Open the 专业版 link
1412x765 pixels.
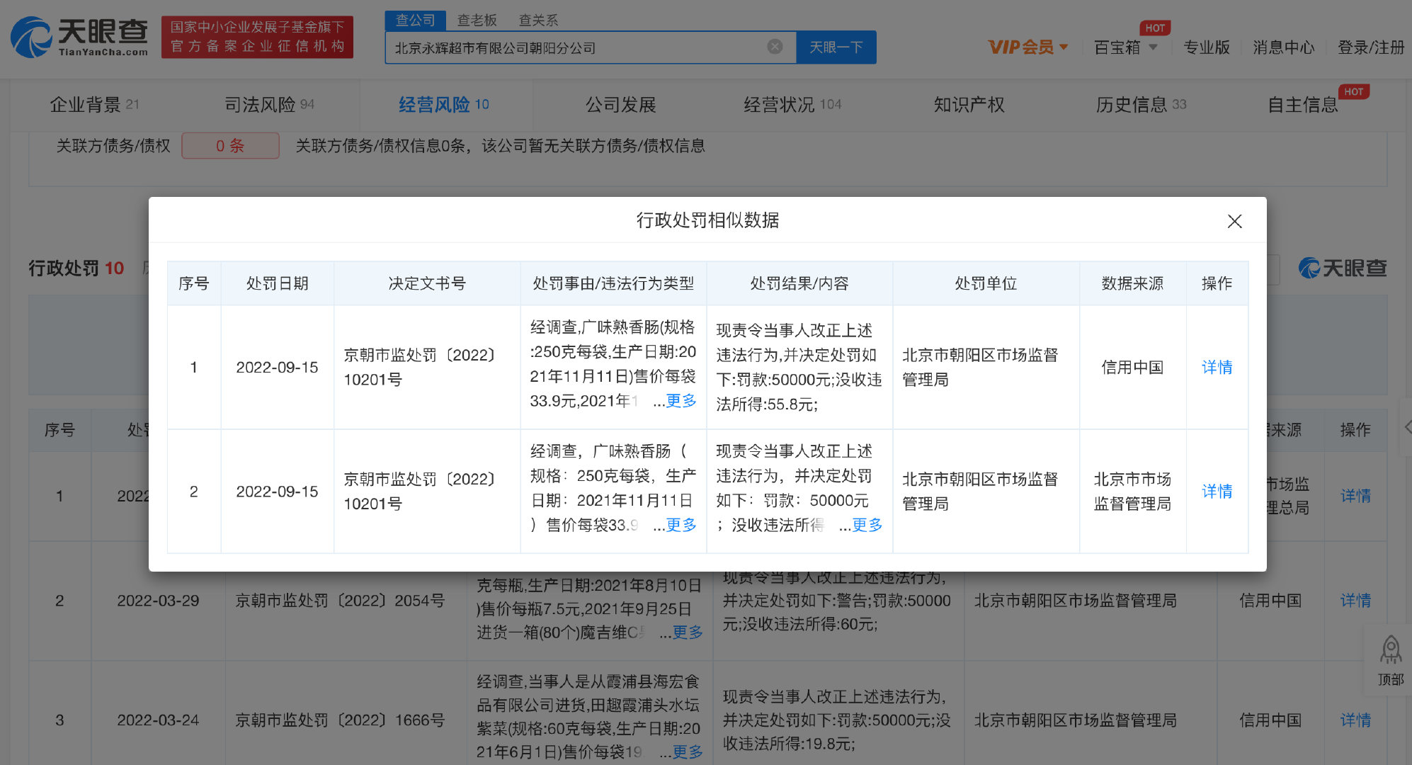pos(1207,47)
